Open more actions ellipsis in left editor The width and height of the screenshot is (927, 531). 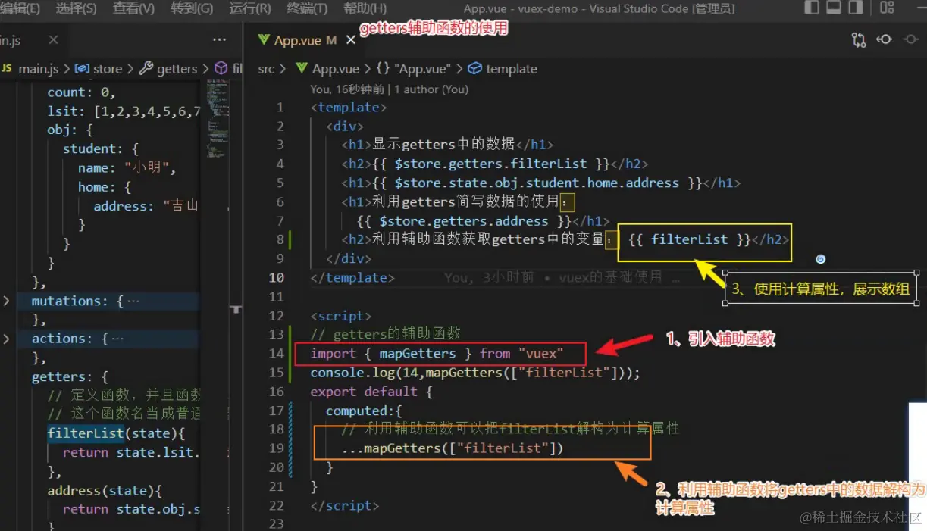tap(219, 40)
